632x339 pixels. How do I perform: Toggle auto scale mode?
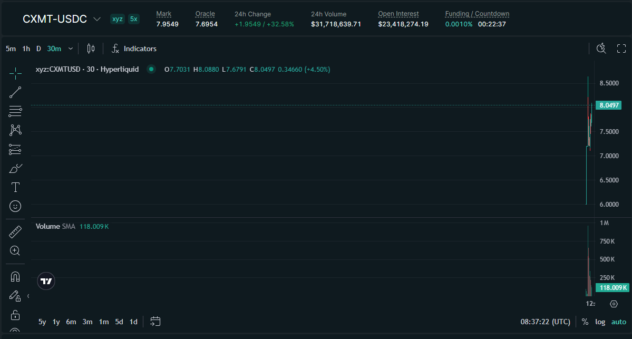[x=619, y=322]
